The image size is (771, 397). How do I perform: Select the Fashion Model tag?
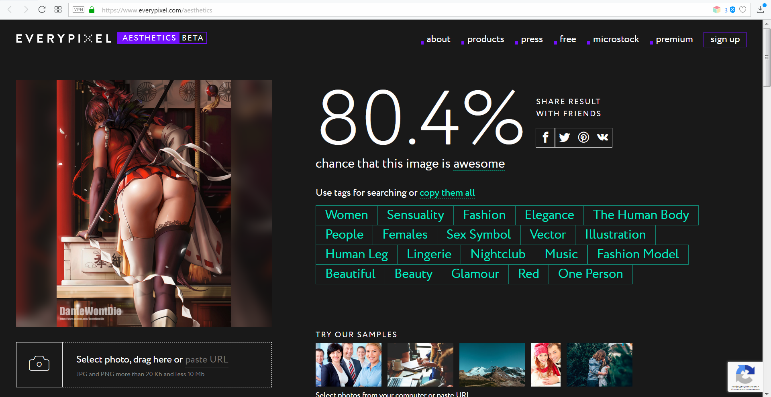tap(638, 254)
